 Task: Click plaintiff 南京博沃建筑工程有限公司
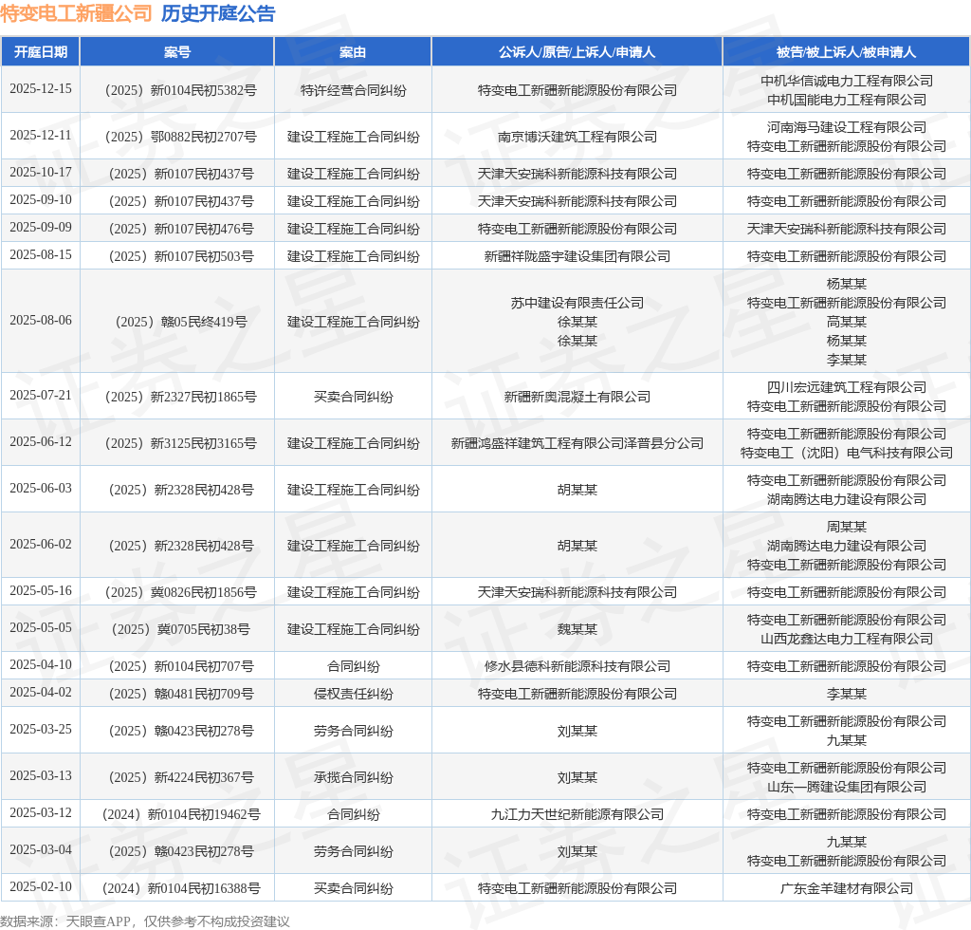(x=577, y=137)
